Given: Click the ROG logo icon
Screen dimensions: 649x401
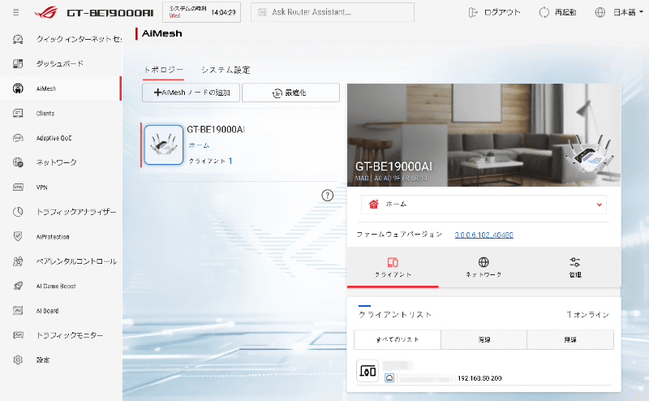Looking at the screenshot, I should [46, 12].
